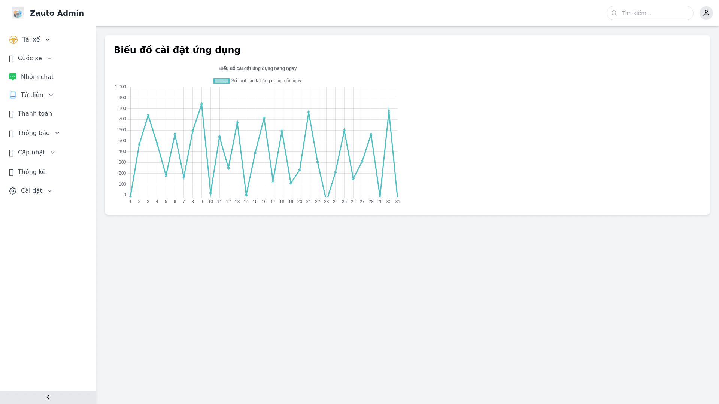Expand the Cập nhật chevron arrow
This screenshot has width=719, height=404.
coord(53,153)
